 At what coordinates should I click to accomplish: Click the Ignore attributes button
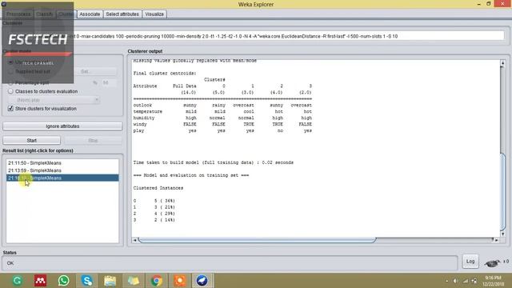[62, 126]
